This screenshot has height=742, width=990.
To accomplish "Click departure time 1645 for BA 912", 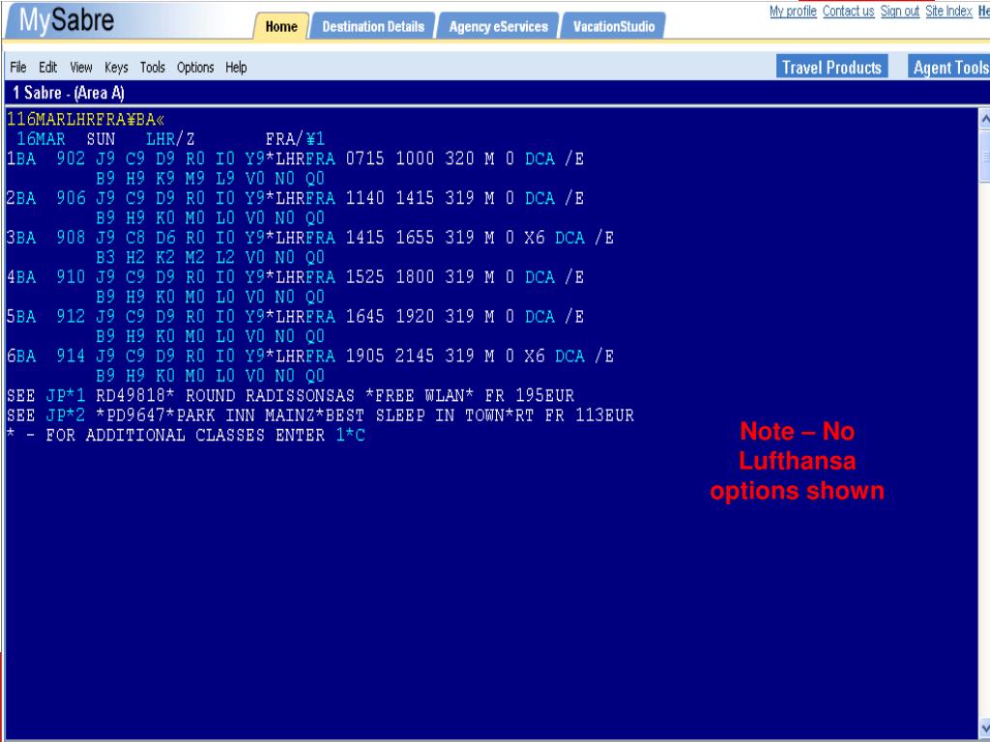I will click(x=364, y=316).
